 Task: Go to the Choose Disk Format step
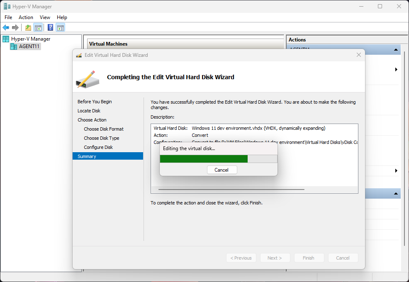click(x=104, y=129)
